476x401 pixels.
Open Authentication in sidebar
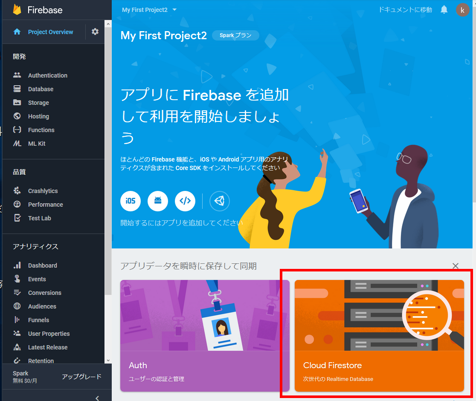click(x=48, y=75)
